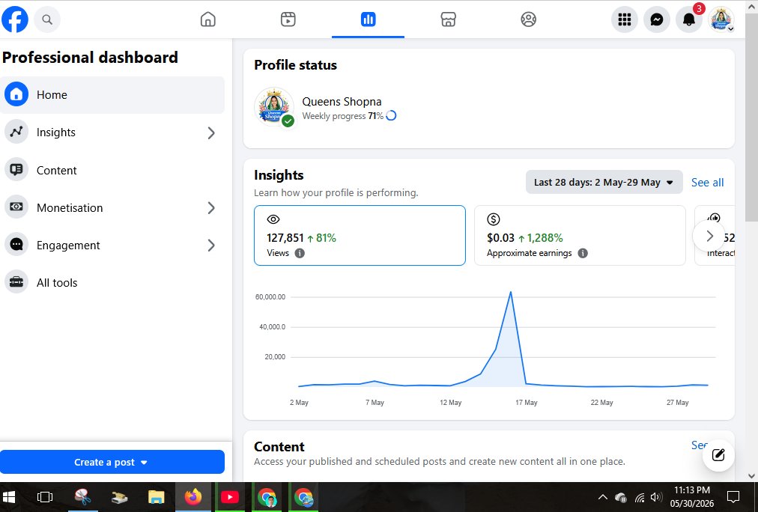
Task: Expand the Monetisation chevron
Action: click(x=211, y=207)
